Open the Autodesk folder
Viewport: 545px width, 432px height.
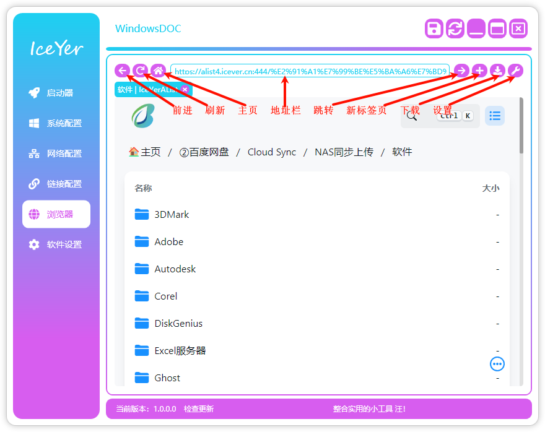click(317, 269)
